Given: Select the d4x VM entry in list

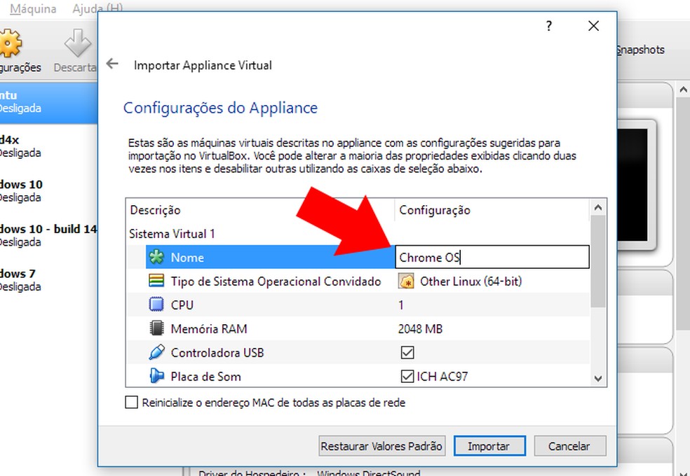Looking at the screenshot, I should point(48,146).
